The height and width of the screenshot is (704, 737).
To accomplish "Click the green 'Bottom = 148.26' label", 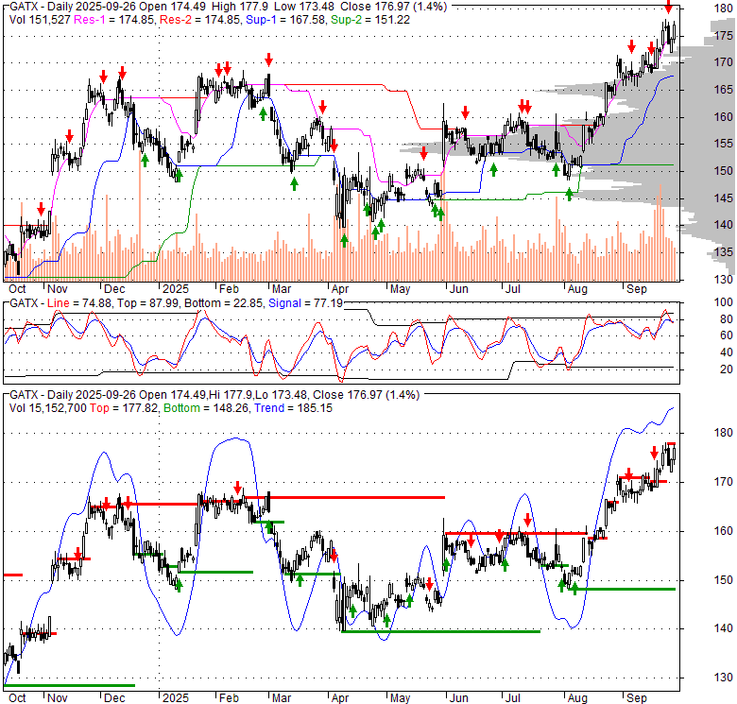I will 206,408.
